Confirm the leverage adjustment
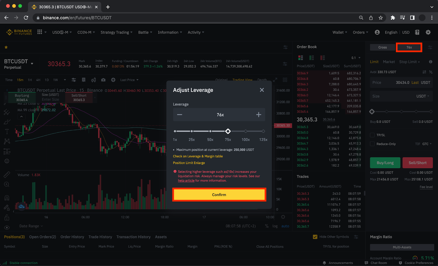Viewport: 438px width, 266px height. 219,195
